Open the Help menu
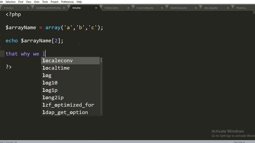This screenshot has height=143, width=255. pyautogui.click(x=79, y=2)
